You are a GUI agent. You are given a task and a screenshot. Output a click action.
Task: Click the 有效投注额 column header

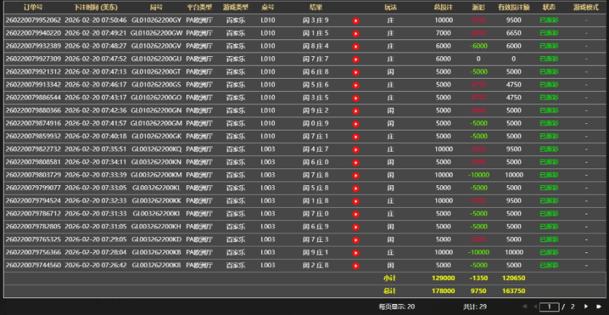pyautogui.click(x=513, y=7)
